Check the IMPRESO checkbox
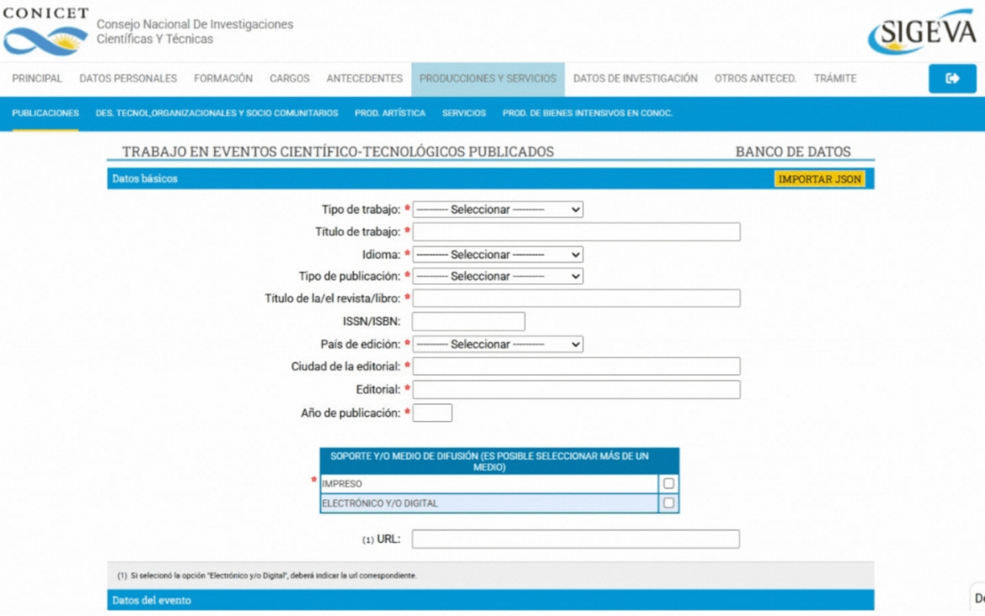The width and height of the screenshot is (985, 616). coord(669,484)
